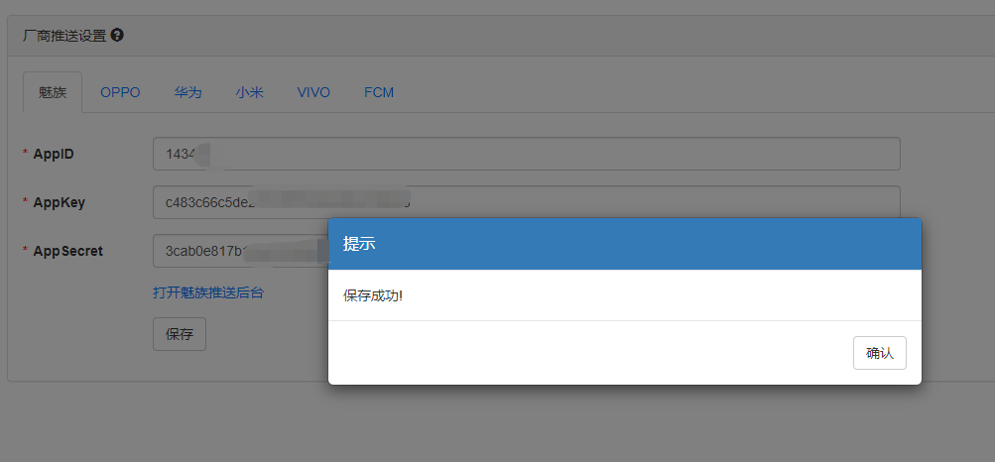This screenshot has height=462, width=995.
Task: Select the 魅族 tab
Action: (x=53, y=92)
